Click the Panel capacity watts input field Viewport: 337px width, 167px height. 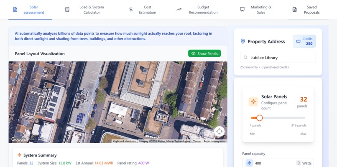pos(278,163)
